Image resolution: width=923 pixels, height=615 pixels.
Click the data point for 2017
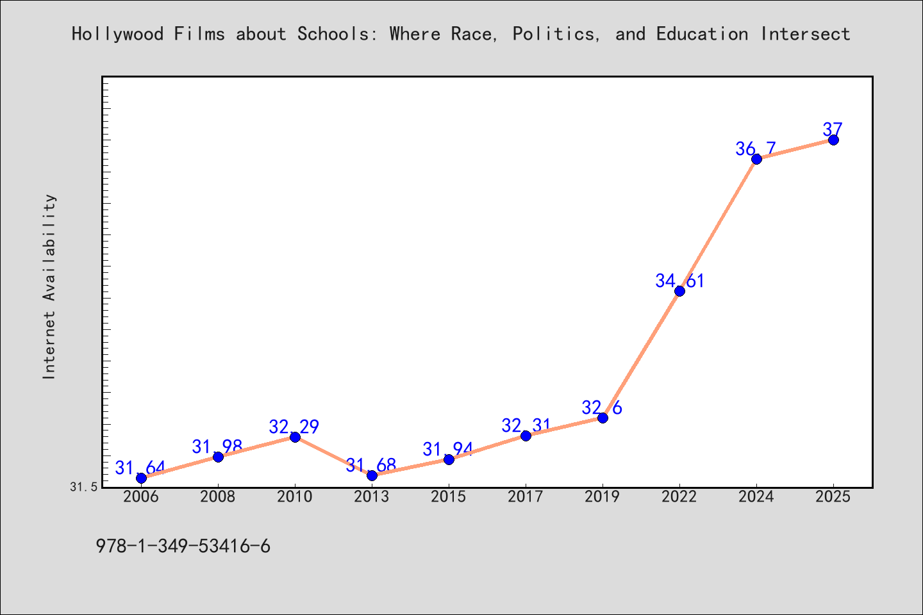(x=526, y=436)
